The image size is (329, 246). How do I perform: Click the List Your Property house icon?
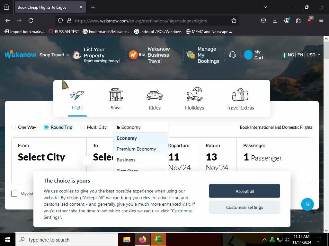[77, 55]
